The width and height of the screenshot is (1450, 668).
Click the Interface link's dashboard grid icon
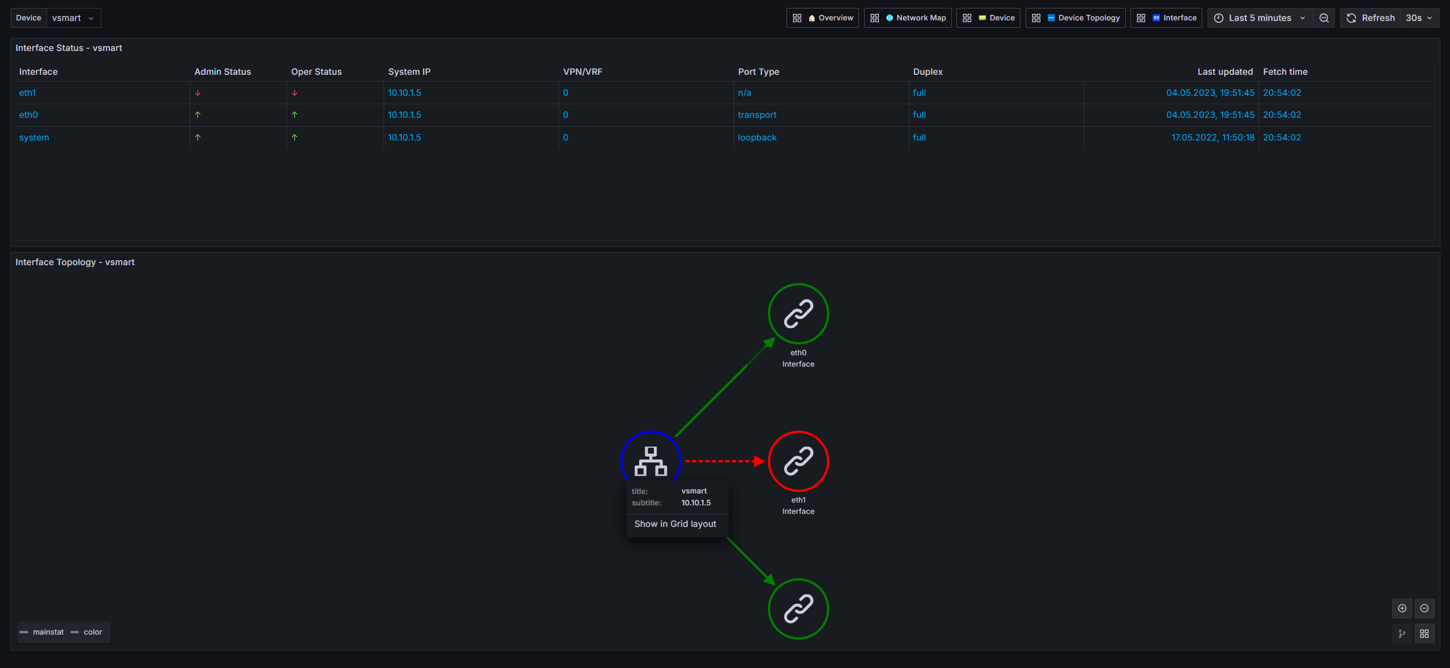(x=1141, y=18)
